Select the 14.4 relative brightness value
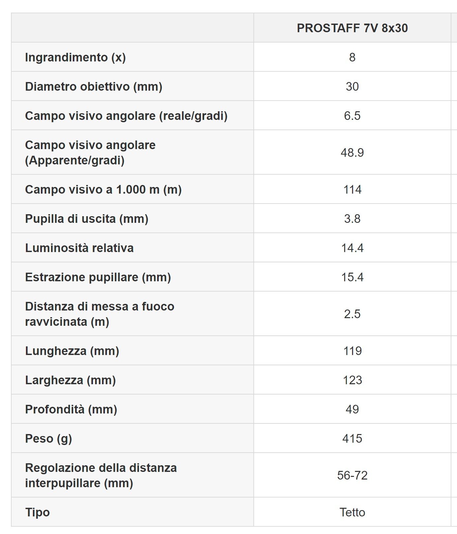457x534 pixels. click(x=352, y=248)
